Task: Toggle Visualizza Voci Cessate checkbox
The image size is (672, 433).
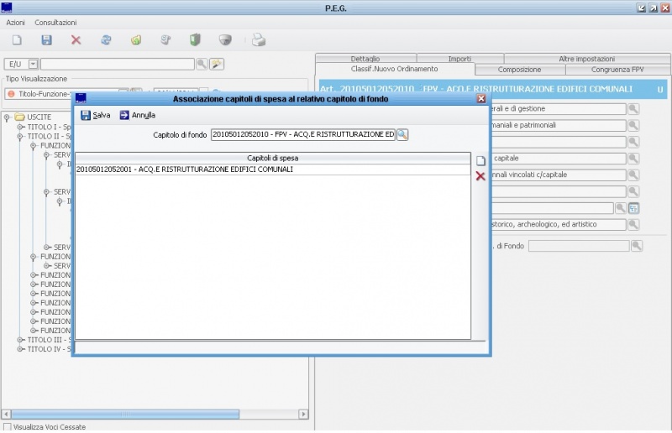Action: (8, 427)
